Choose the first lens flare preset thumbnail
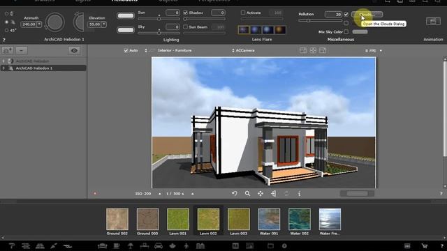Viewport: 447px width, 251px height. [244, 29]
